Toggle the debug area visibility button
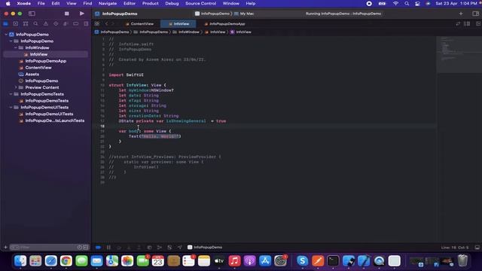Image resolution: width=482 pixels, height=271 pixels. pos(477,247)
